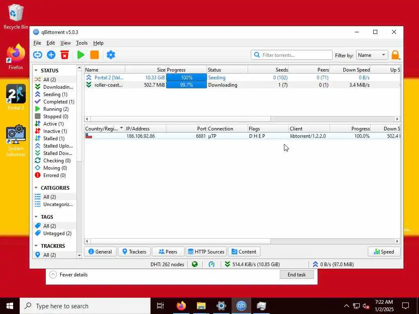Select the Portal 2 torrent row
The height and width of the screenshot is (314, 419).
click(242, 77)
